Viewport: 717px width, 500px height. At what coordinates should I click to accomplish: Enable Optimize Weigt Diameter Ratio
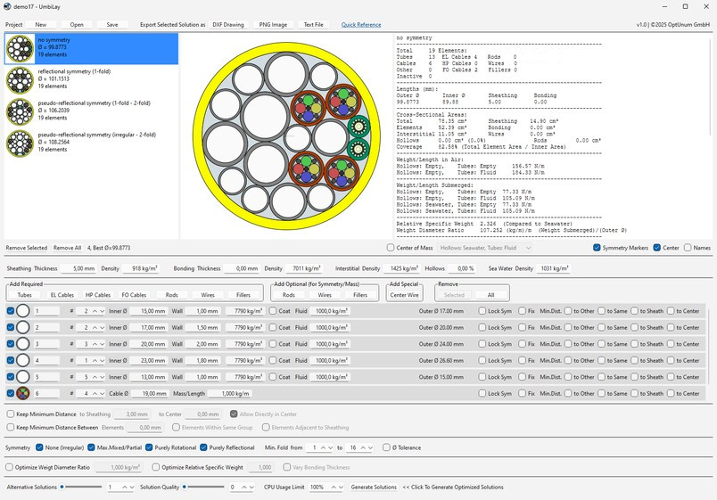coord(9,467)
